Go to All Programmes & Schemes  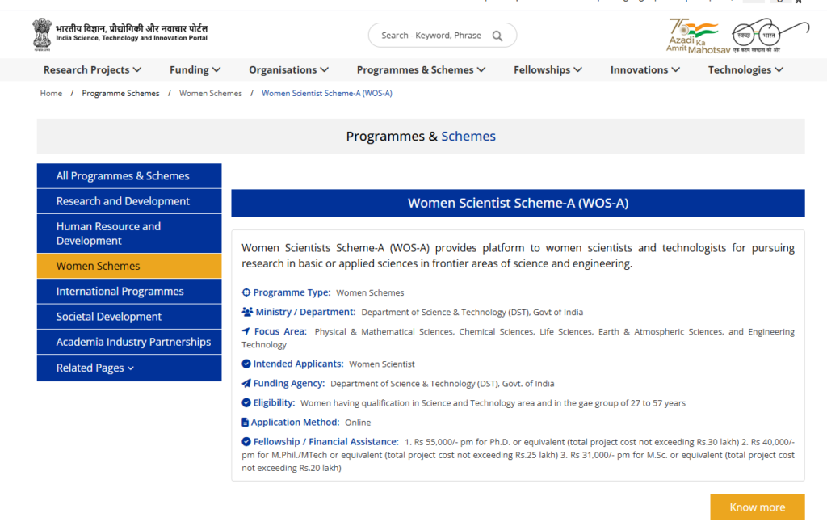pos(122,175)
